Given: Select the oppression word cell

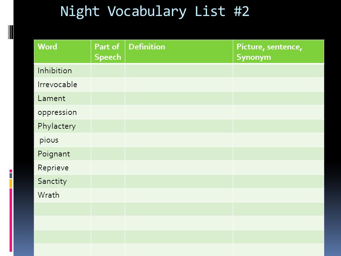Looking at the screenshot, I should [63, 112].
